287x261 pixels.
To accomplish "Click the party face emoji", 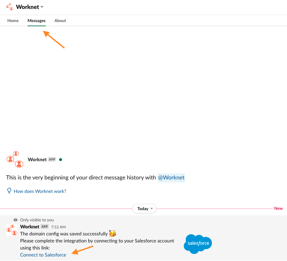I will coord(112,233).
